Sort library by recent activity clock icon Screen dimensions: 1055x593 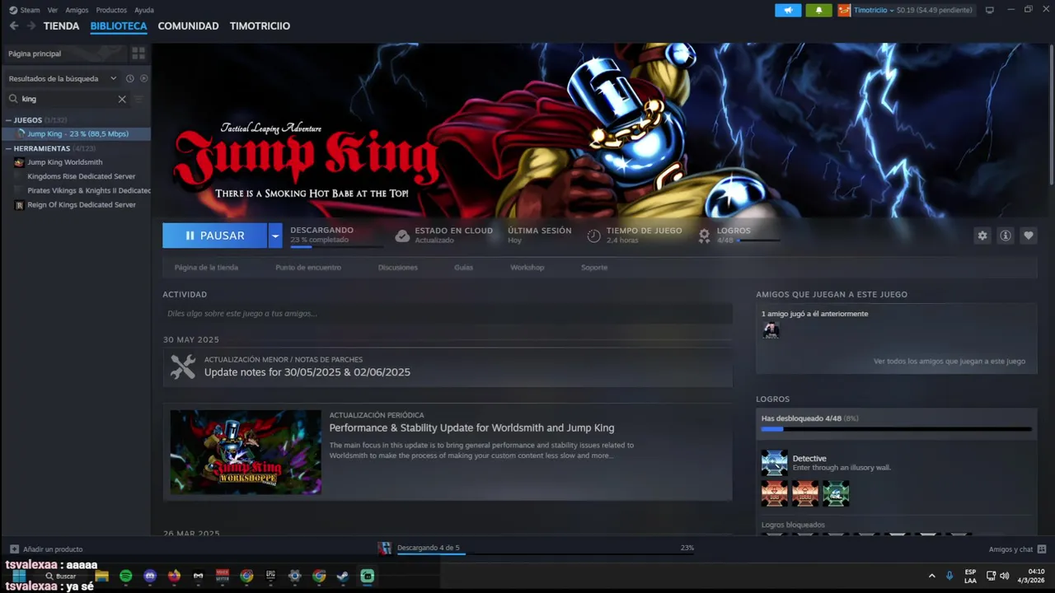click(x=129, y=78)
